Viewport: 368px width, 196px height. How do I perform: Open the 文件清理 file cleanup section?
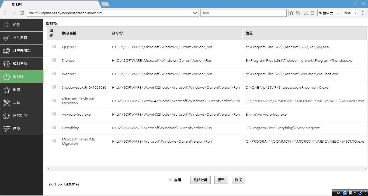(22, 38)
